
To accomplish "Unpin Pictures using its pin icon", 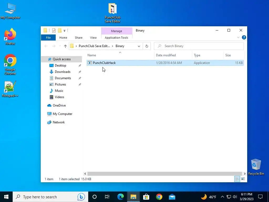I will click(x=80, y=84).
